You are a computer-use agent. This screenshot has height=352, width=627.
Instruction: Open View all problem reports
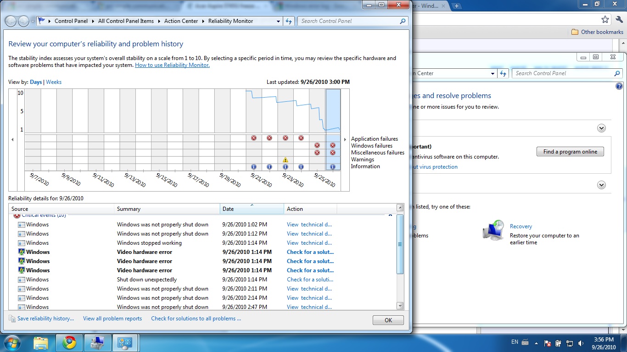(x=112, y=319)
